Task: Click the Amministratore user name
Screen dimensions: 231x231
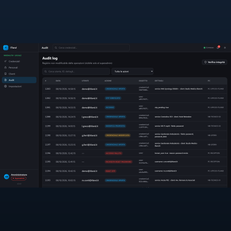Action: click(x=19, y=175)
